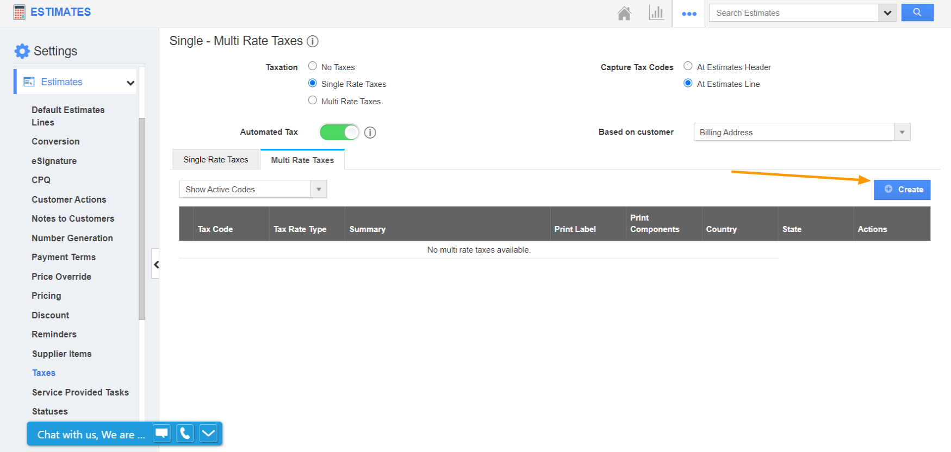Open Payment Terms in settings menu

(64, 257)
